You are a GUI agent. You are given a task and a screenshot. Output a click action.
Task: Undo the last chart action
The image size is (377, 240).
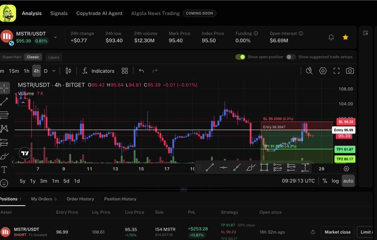pyautogui.click(x=141, y=71)
